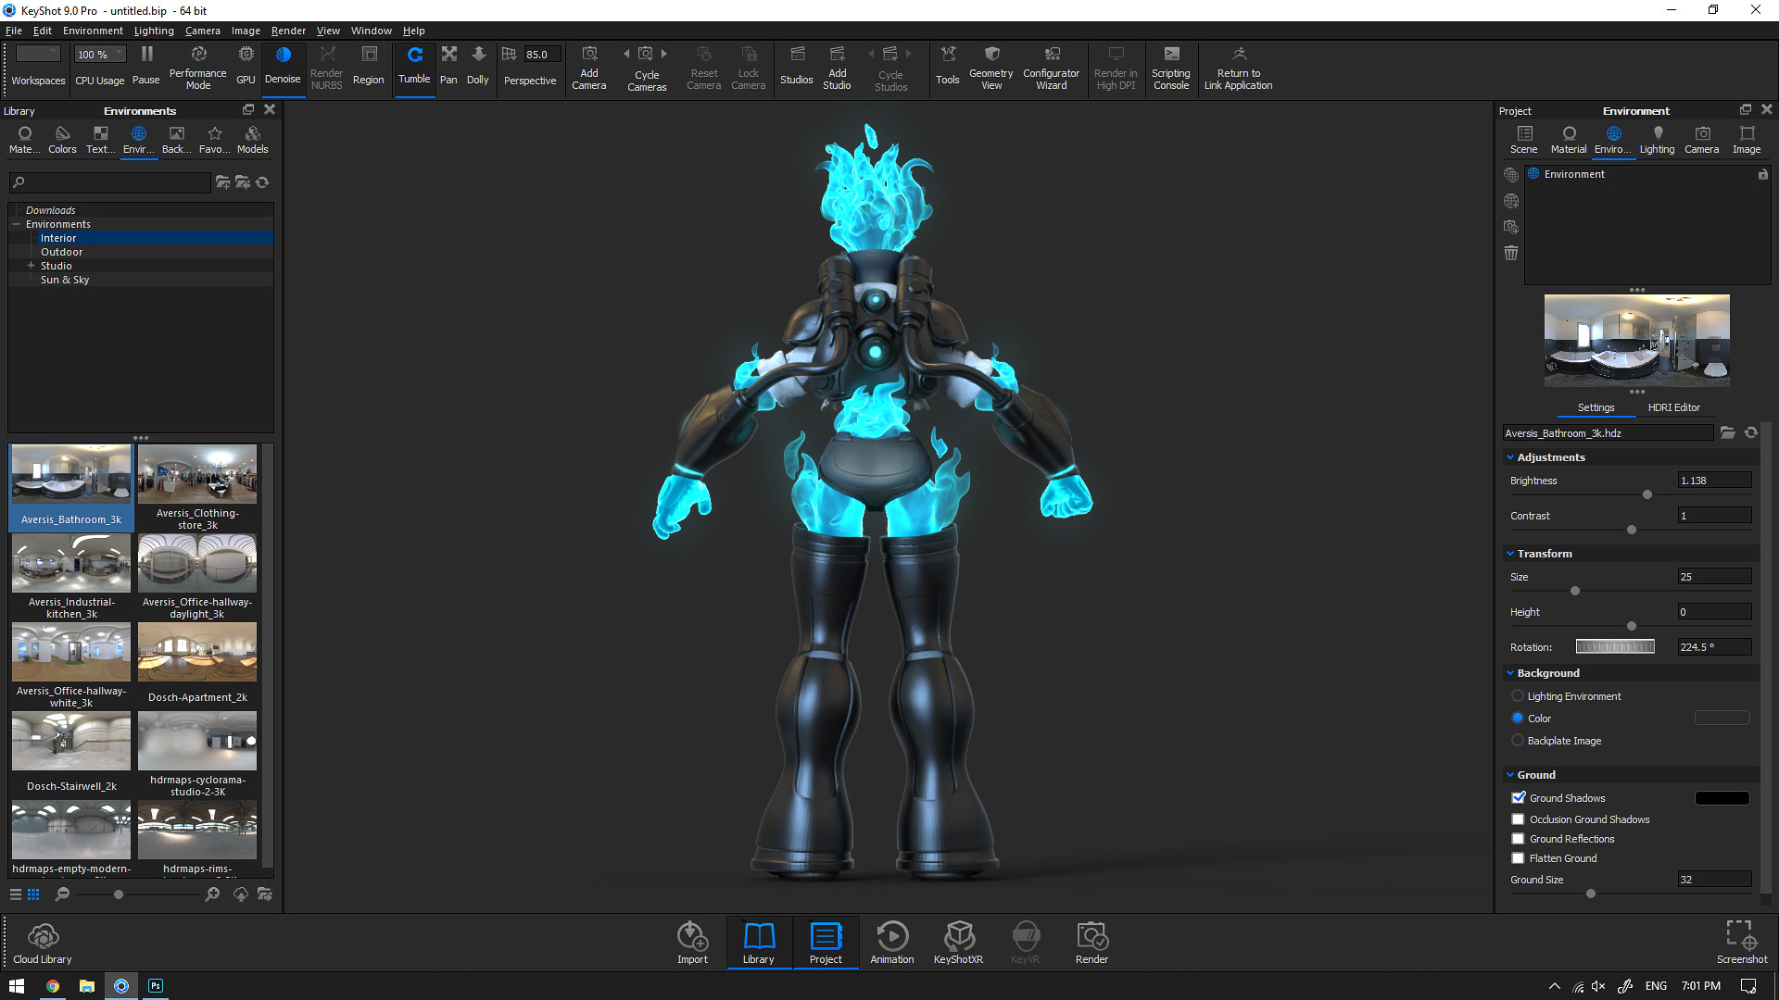The height and width of the screenshot is (1000, 1779).
Task: Open Library Models tab
Action: [x=252, y=140]
